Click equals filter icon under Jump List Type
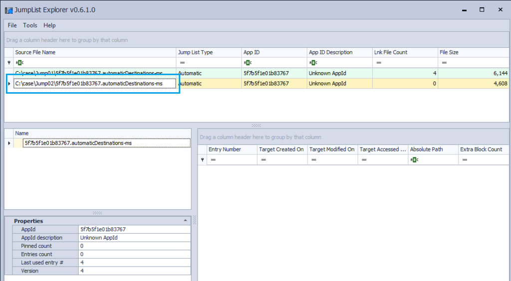Screen dimensions: 511x281 point(183,62)
